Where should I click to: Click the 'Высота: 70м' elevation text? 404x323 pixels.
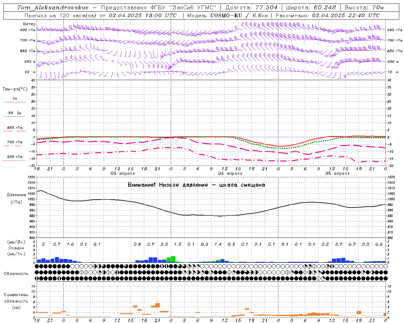364,8
